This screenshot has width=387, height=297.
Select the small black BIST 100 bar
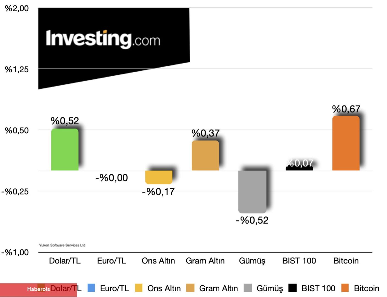(299, 168)
